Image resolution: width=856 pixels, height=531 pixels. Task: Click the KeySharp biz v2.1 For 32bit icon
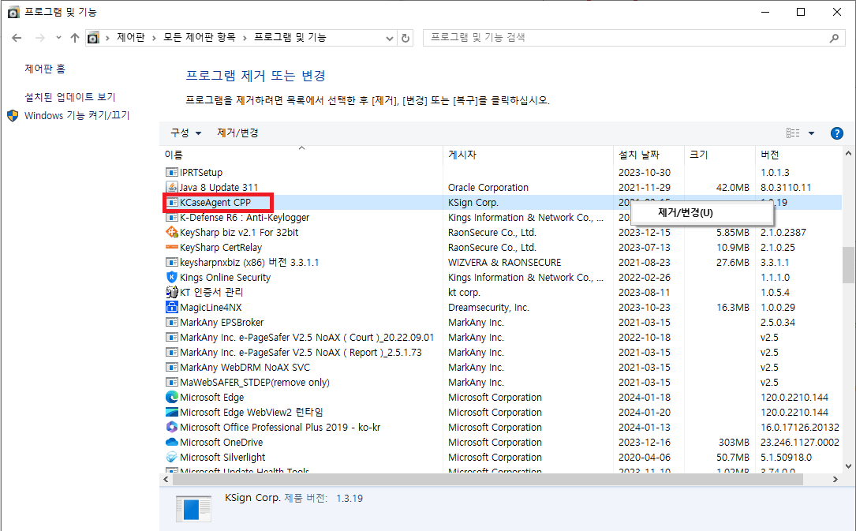[172, 233]
